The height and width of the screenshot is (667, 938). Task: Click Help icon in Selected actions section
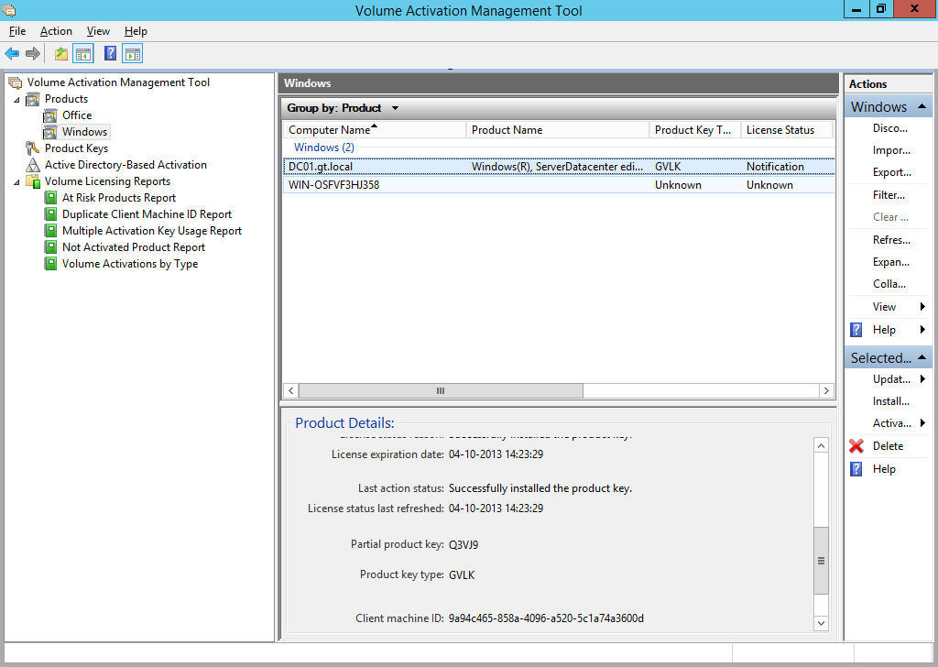tap(856, 469)
